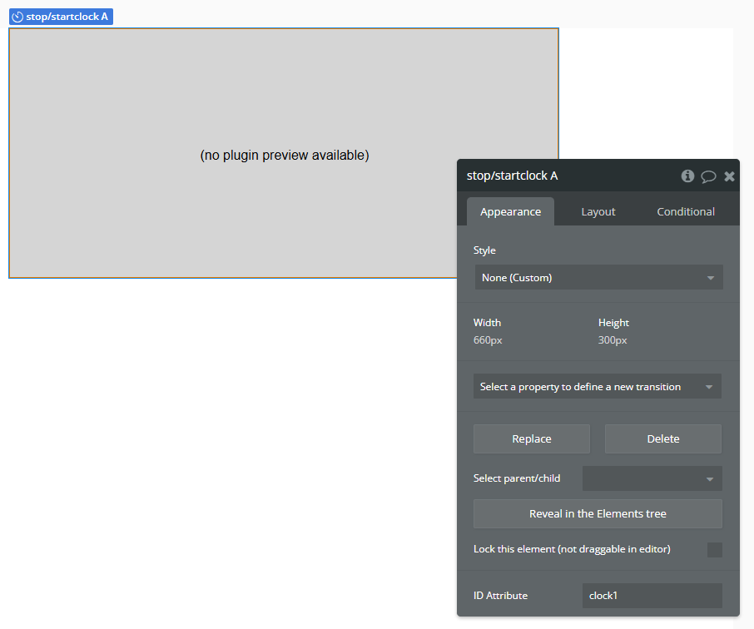754x629 pixels.
Task: Select the stop/startclock A element label
Action: 61,17
